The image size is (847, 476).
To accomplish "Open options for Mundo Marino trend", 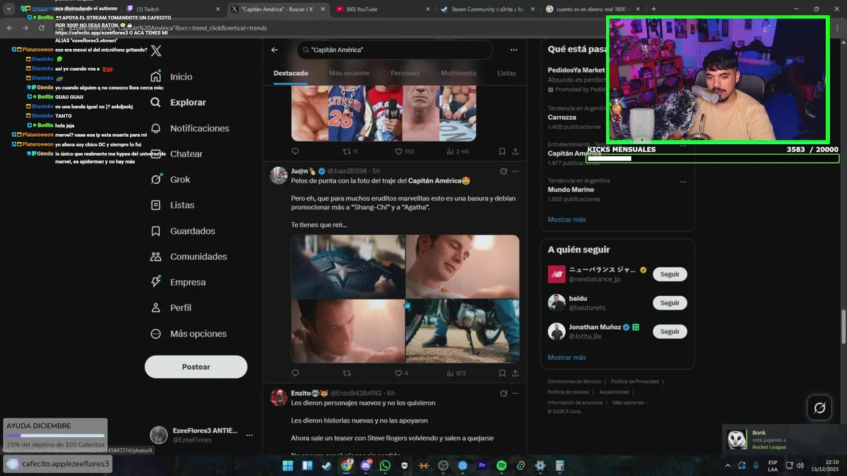I will pos(683,181).
